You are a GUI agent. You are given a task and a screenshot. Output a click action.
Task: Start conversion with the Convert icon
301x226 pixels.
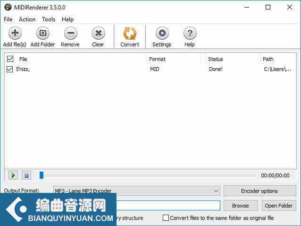(x=130, y=33)
